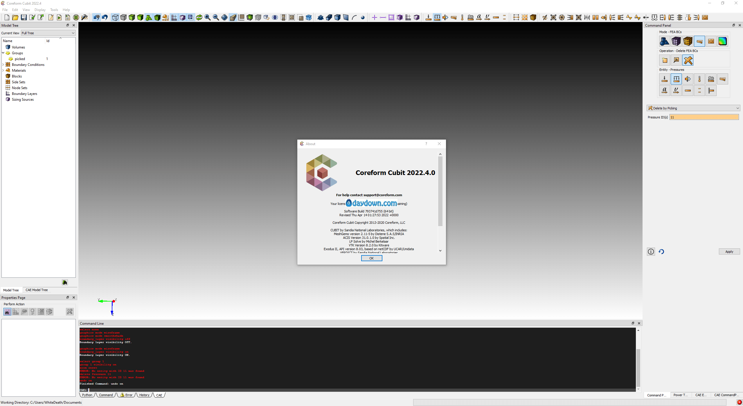The image size is (743, 406).
Task: Select the Temperature entity thermometer icon
Action: (699, 79)
